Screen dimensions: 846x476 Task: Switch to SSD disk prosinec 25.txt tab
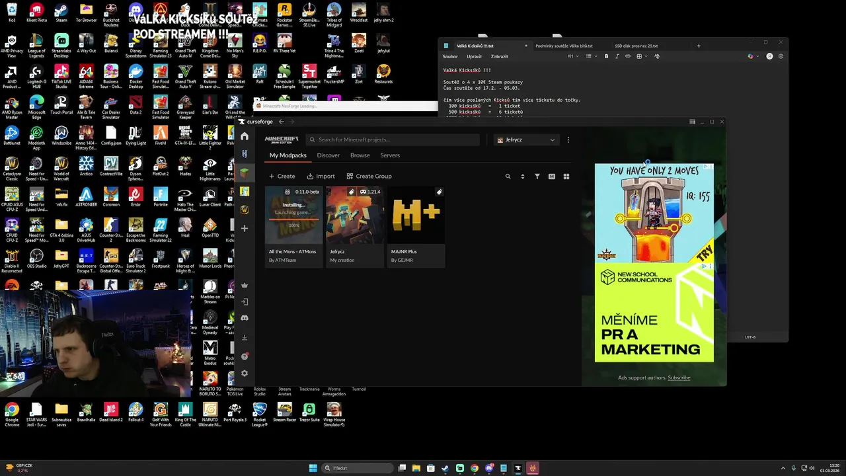[636, 46]
